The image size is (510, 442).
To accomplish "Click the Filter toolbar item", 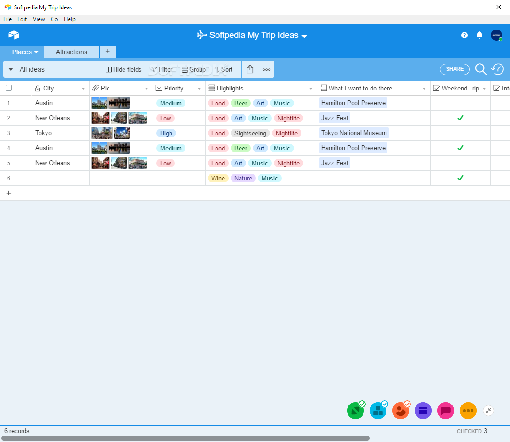I will click(162, 69).
